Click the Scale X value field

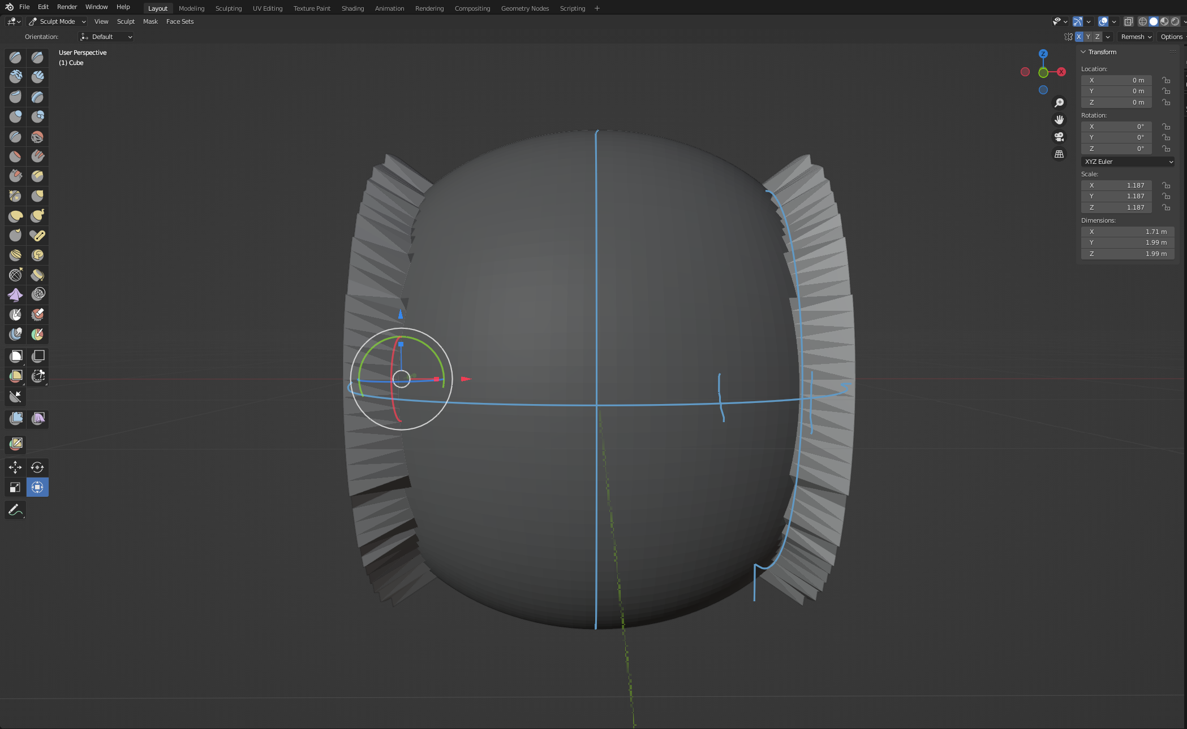point(1117,185)
